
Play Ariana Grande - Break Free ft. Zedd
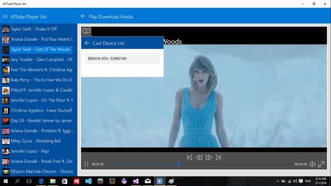point(37,161)
